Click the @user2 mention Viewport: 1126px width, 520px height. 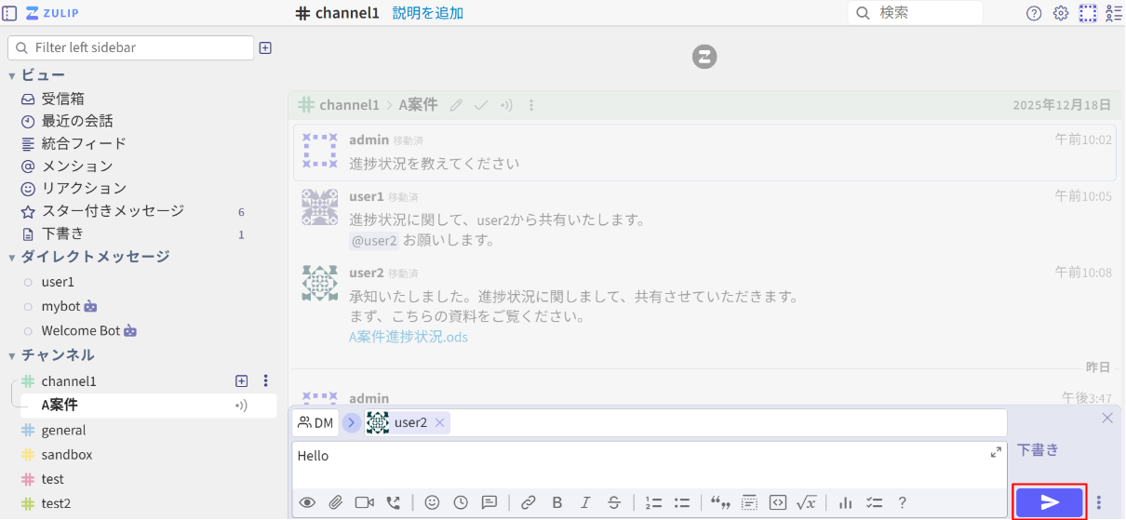coord(374,240)
